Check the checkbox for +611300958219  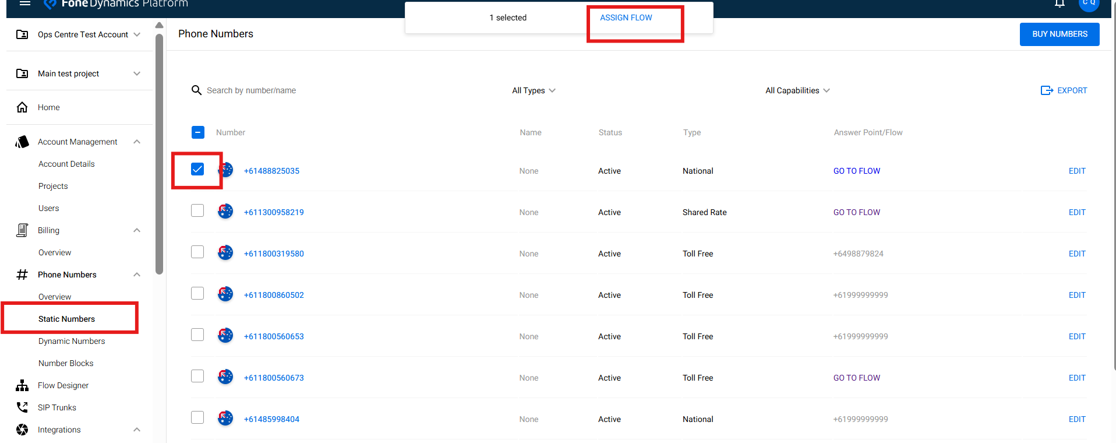197,210
